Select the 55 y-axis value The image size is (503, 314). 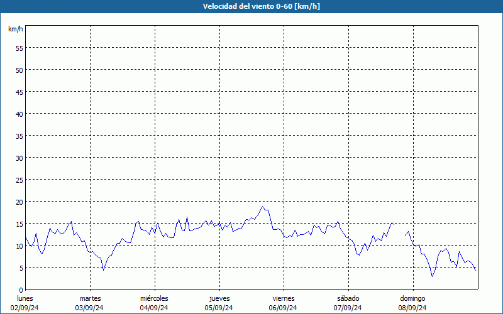point(19,48)
